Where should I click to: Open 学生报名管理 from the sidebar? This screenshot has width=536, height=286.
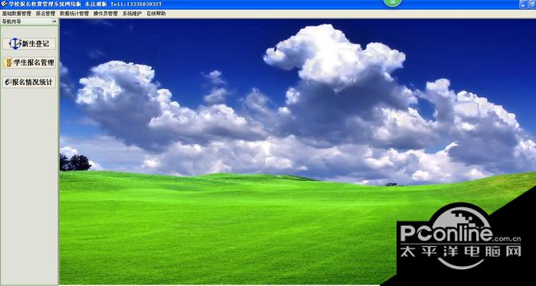[29, 63]
